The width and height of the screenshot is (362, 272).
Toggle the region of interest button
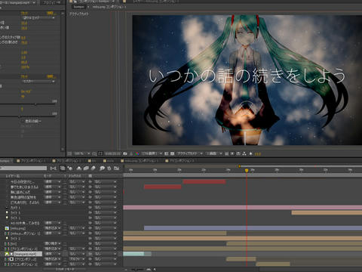(167, 153)
